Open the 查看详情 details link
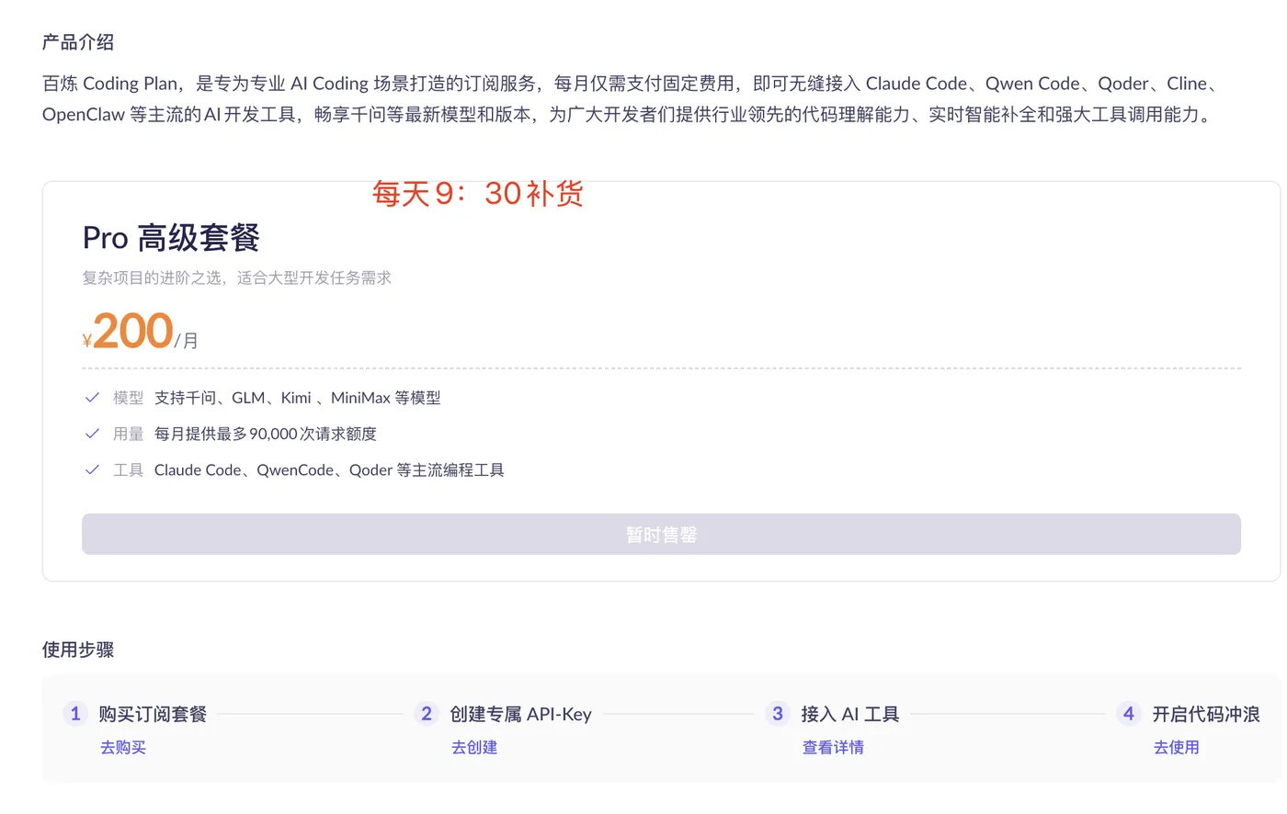This screenshot has width=1287, height=814. pyautogui.click(x=832, y=747)
